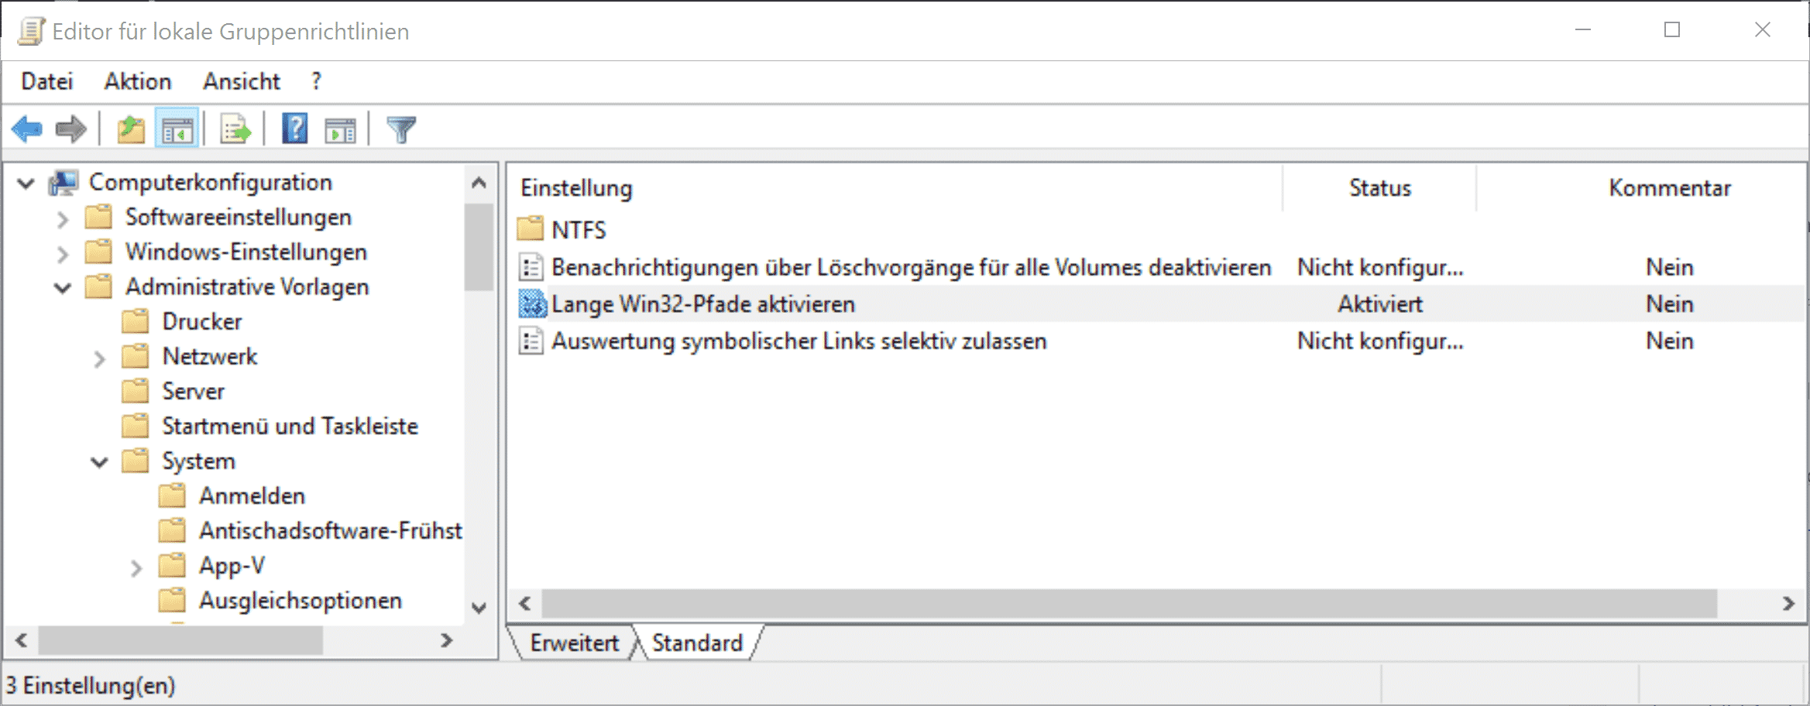The height and width of the screenshot is (706, 1810).
Task: Toggle the console tree visibility icon
Action: coord(177,129)
